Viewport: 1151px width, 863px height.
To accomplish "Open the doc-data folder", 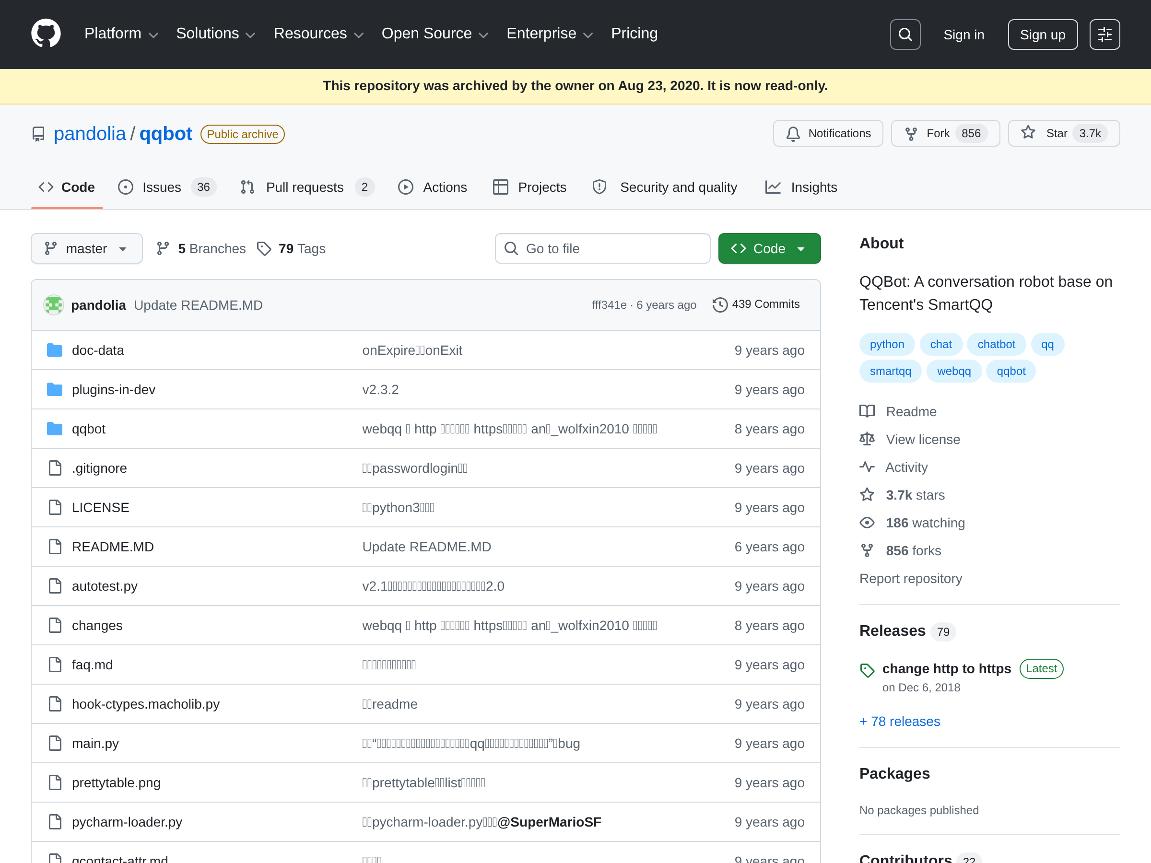I will pos(97,350).
